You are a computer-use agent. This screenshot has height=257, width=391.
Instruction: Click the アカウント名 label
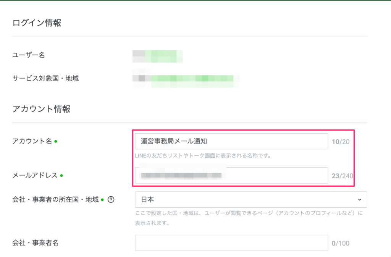(32, 141)
